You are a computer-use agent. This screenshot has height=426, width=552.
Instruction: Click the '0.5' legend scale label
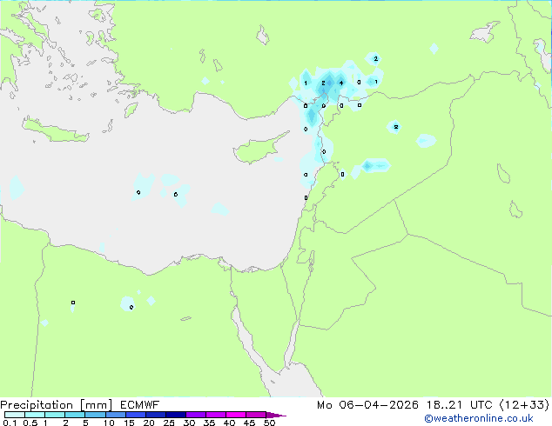click(x=30, y=423)
